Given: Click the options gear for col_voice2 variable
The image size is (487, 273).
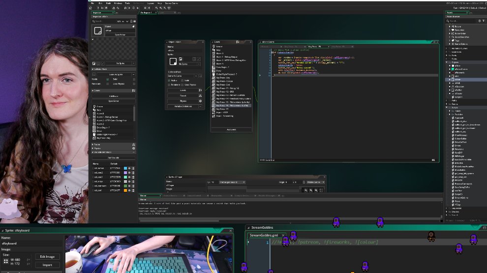Looking at the screenshot, I should [x=129, y=173].
